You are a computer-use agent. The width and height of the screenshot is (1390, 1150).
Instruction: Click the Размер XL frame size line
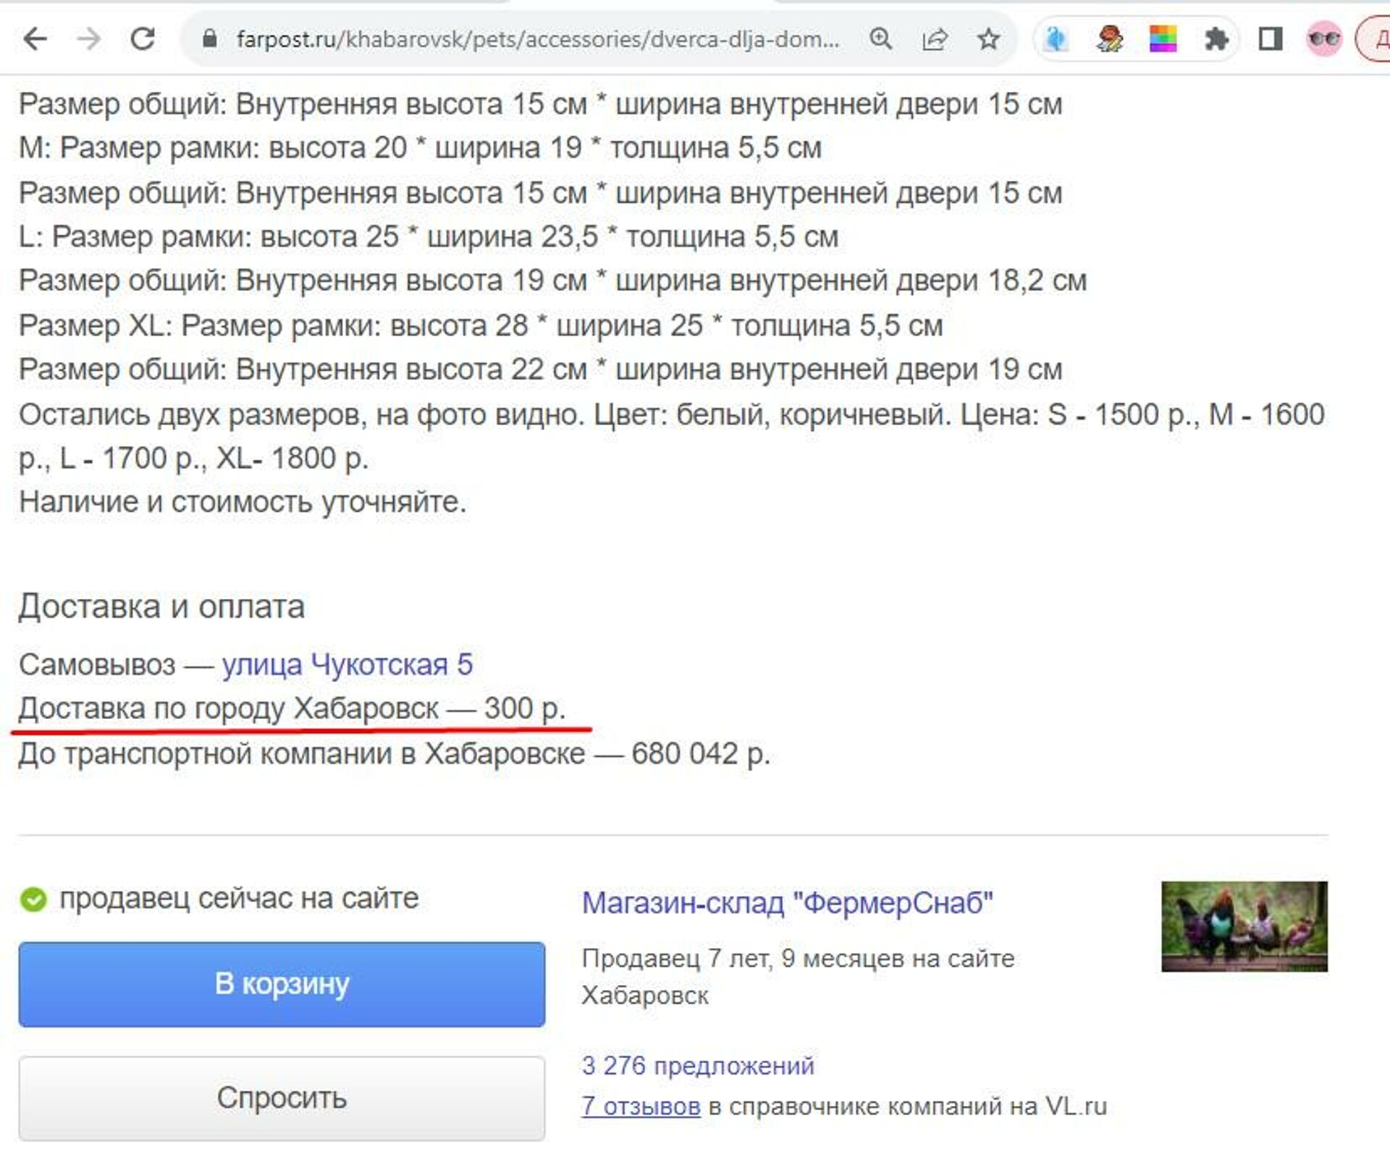[x=481, y=326]
